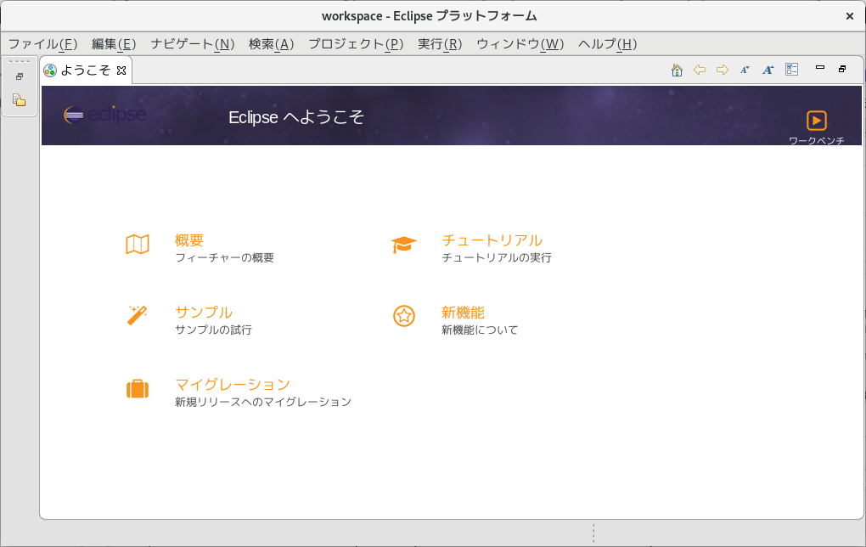
Task: Show the minimized project explorer icon
Action: coord(20,100)
